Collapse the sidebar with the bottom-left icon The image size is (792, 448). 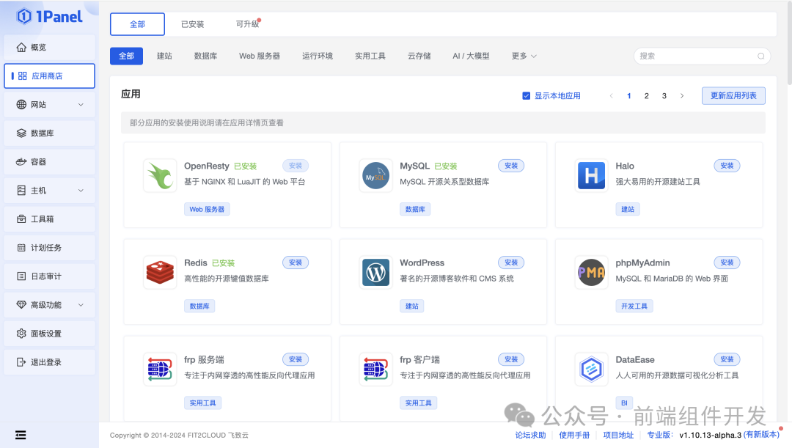point(21,435)
